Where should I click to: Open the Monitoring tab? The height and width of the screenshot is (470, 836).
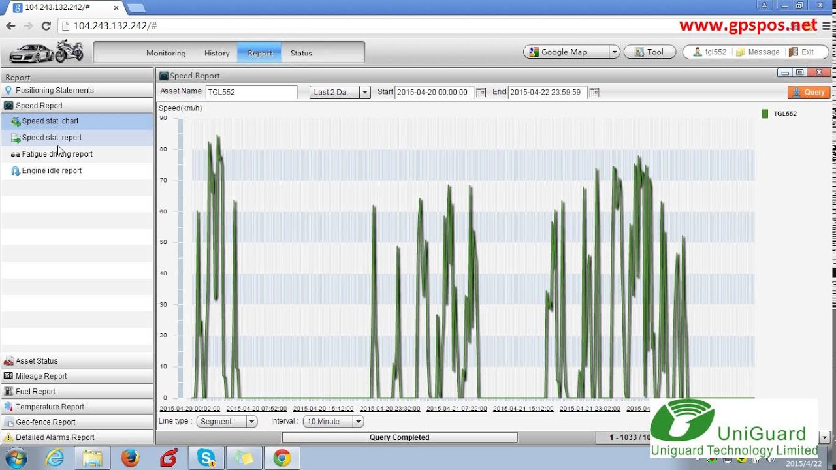click(x=166, y=53)
